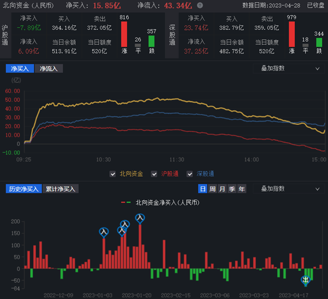Image resolution: width=328 pixels, height=299 pixels.
Task: Choose the 年 yearly period button
Action: pyautogui.click(x=241, y=189)
